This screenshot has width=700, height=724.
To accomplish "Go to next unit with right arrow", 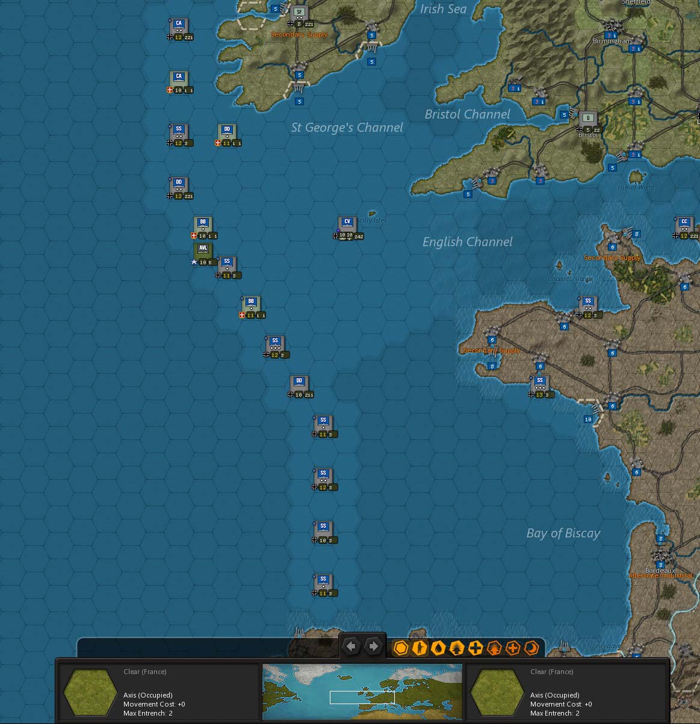I will (373, 646).
